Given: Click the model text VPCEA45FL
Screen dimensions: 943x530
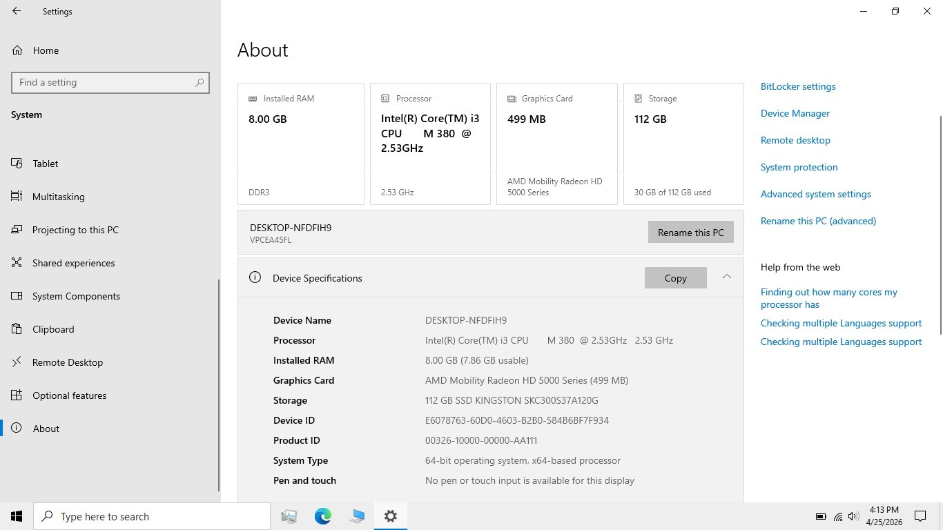Looking at the screenshot, I should point(271,240).
